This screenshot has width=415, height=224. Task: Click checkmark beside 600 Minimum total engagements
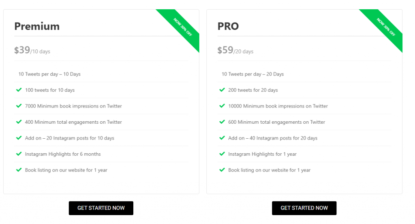click(222, 122)
